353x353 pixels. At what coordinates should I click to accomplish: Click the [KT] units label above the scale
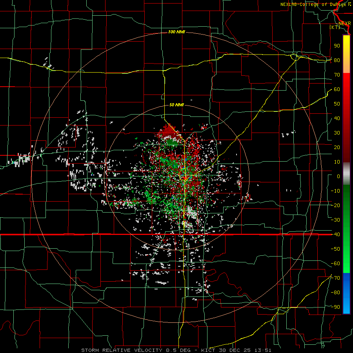click(x=335, y=27)
